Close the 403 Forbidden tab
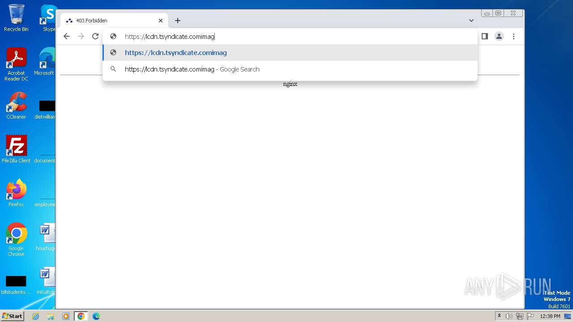 [x=161, y=21]
